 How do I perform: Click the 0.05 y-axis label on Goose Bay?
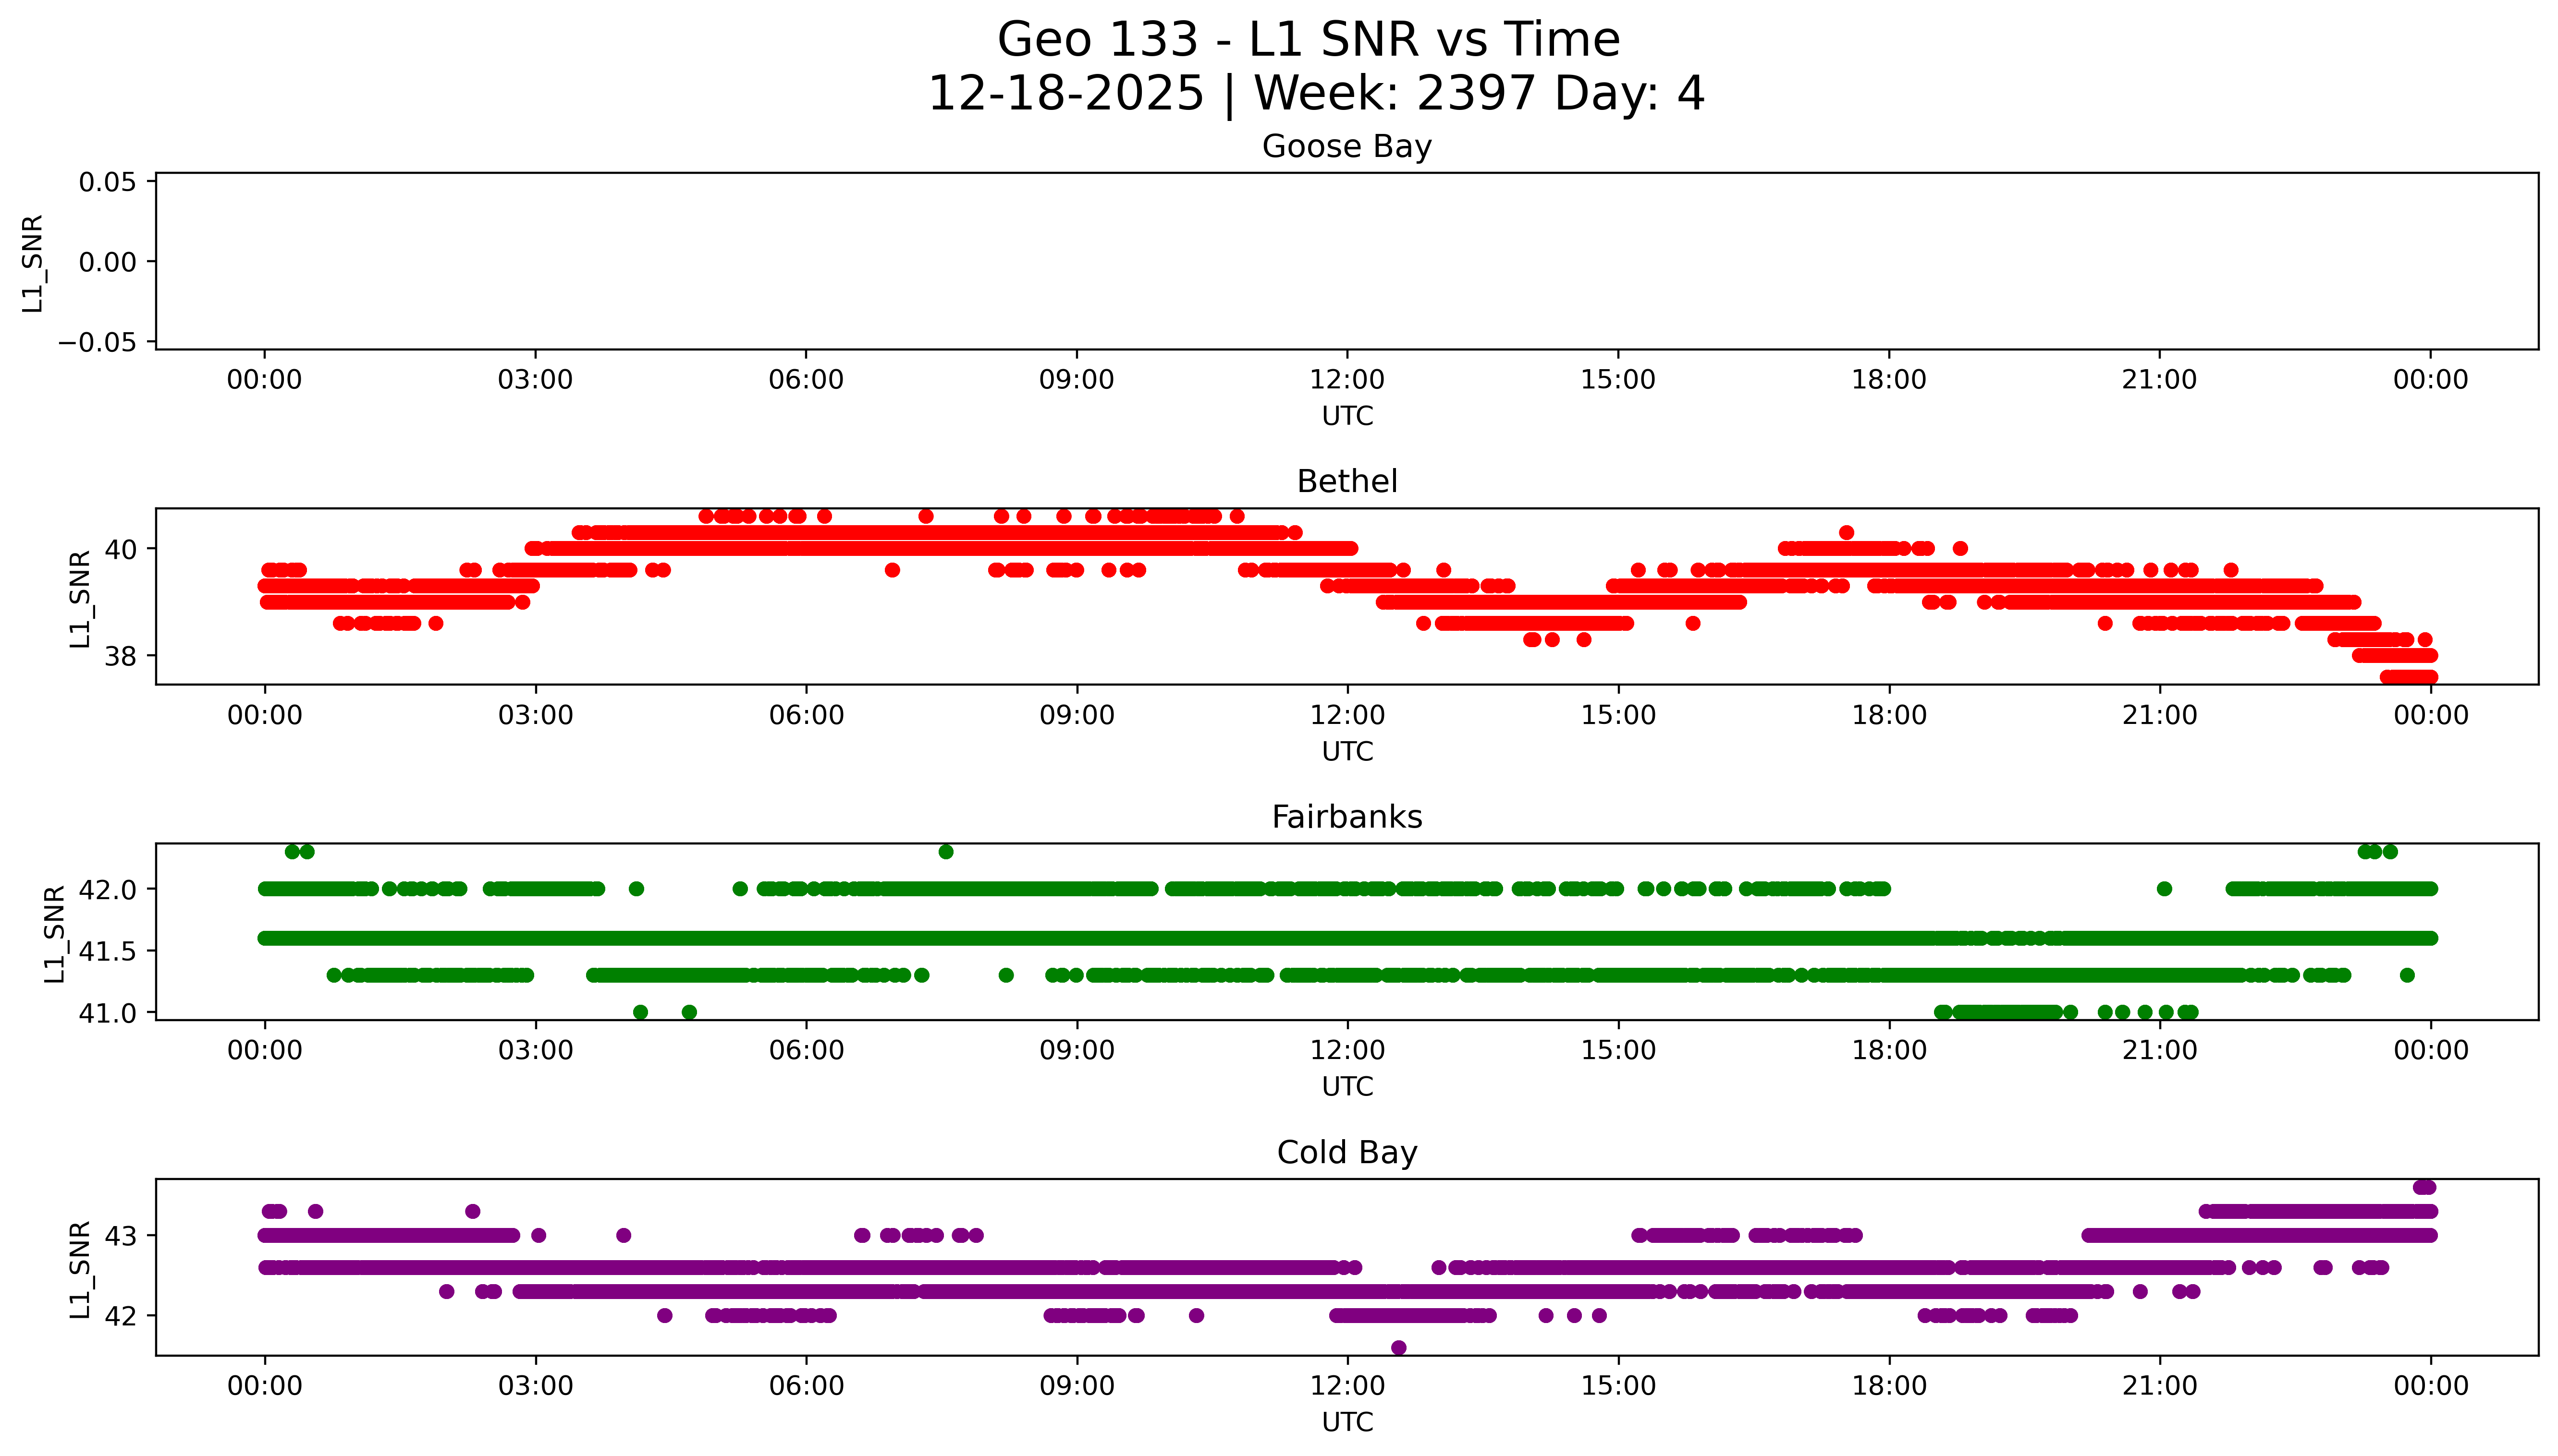click(107, 182)
